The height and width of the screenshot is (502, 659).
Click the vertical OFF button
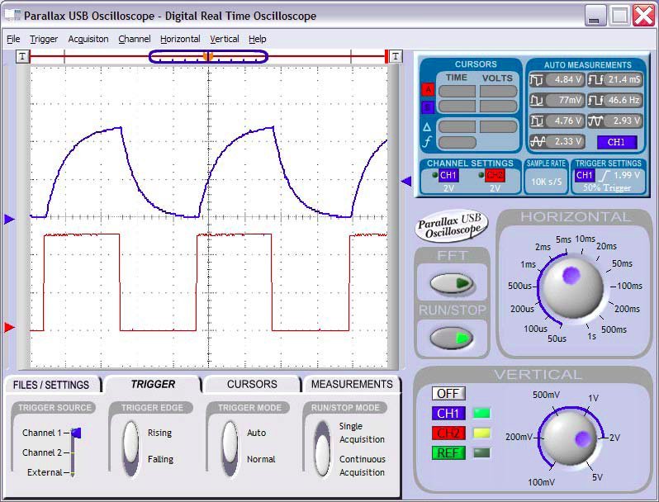coord(447,393)
